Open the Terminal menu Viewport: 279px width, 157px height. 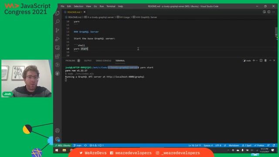click(111, 6)
